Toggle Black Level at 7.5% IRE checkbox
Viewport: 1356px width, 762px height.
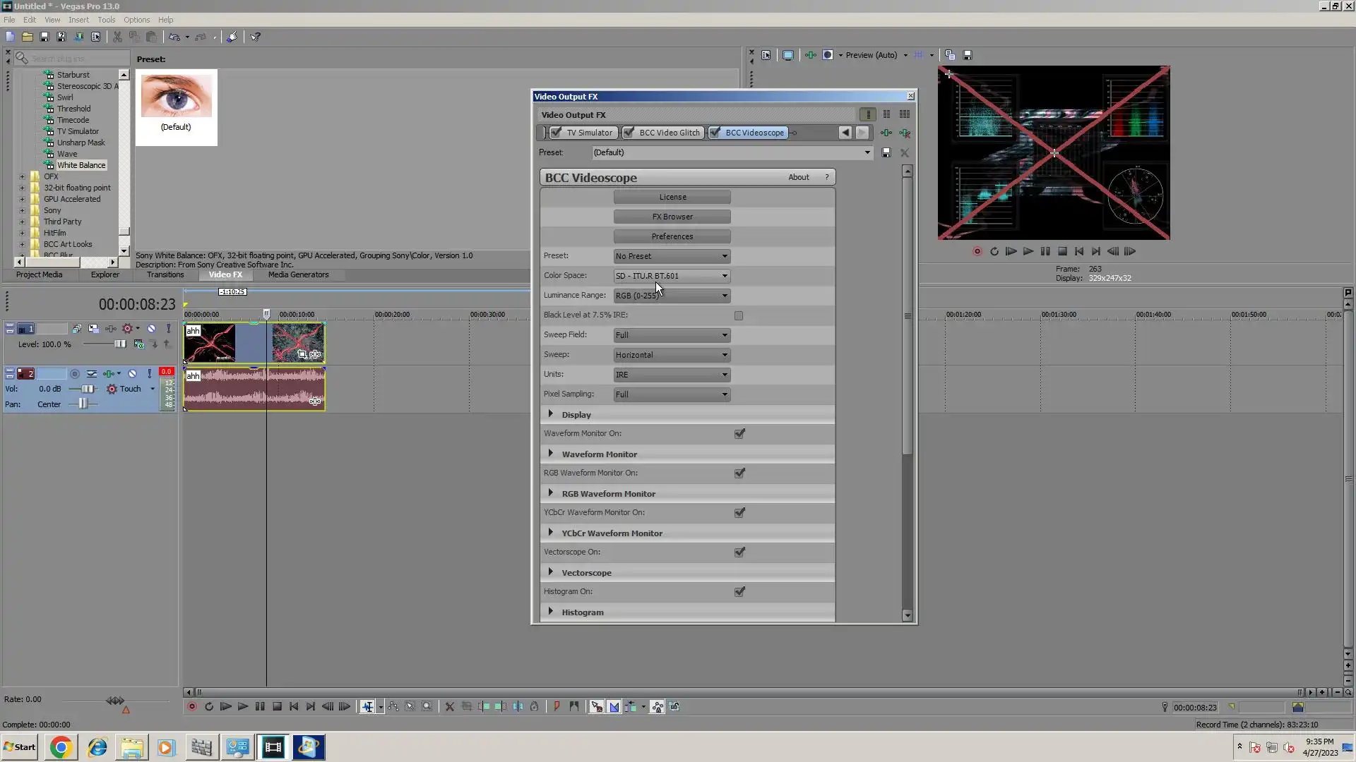pyautogui.click(x=739, y=315)
